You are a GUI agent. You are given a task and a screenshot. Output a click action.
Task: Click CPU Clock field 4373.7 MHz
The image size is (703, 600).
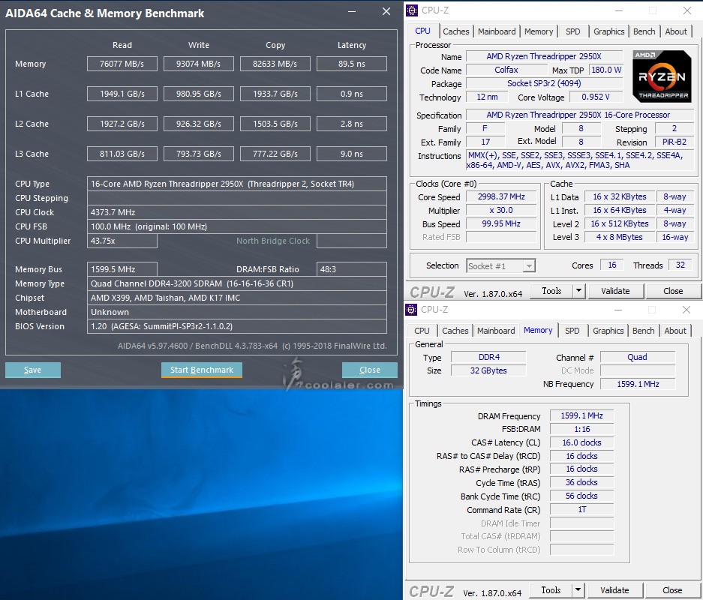point(237,212)
